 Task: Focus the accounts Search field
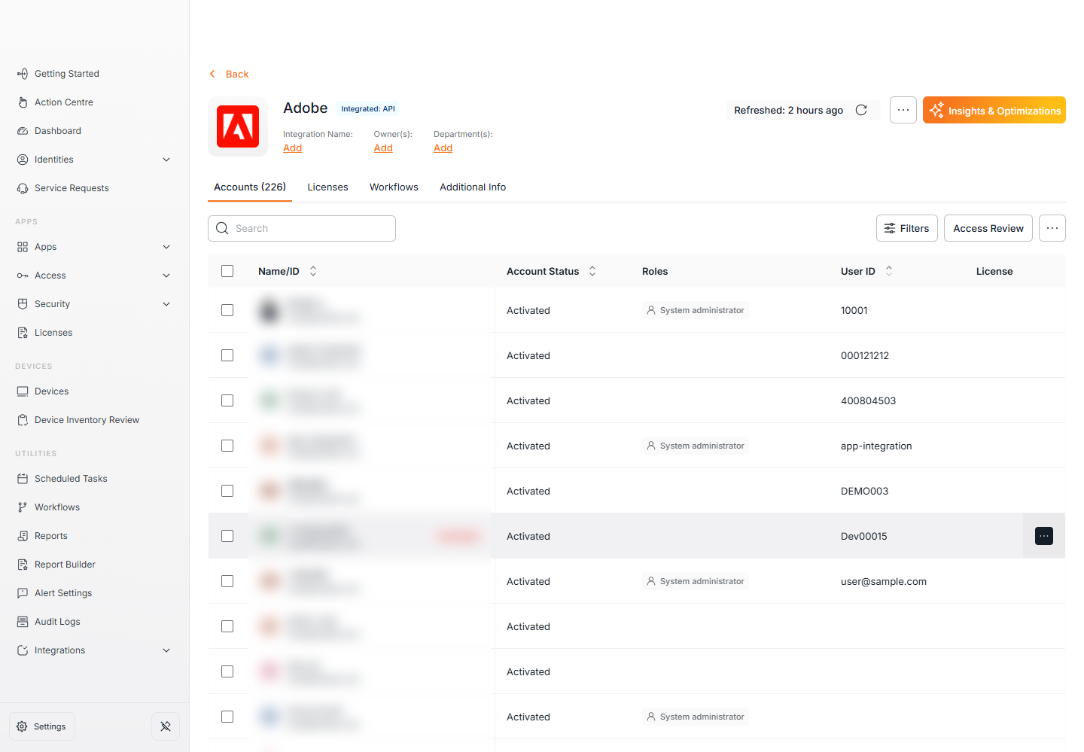(x=302, y=228)
